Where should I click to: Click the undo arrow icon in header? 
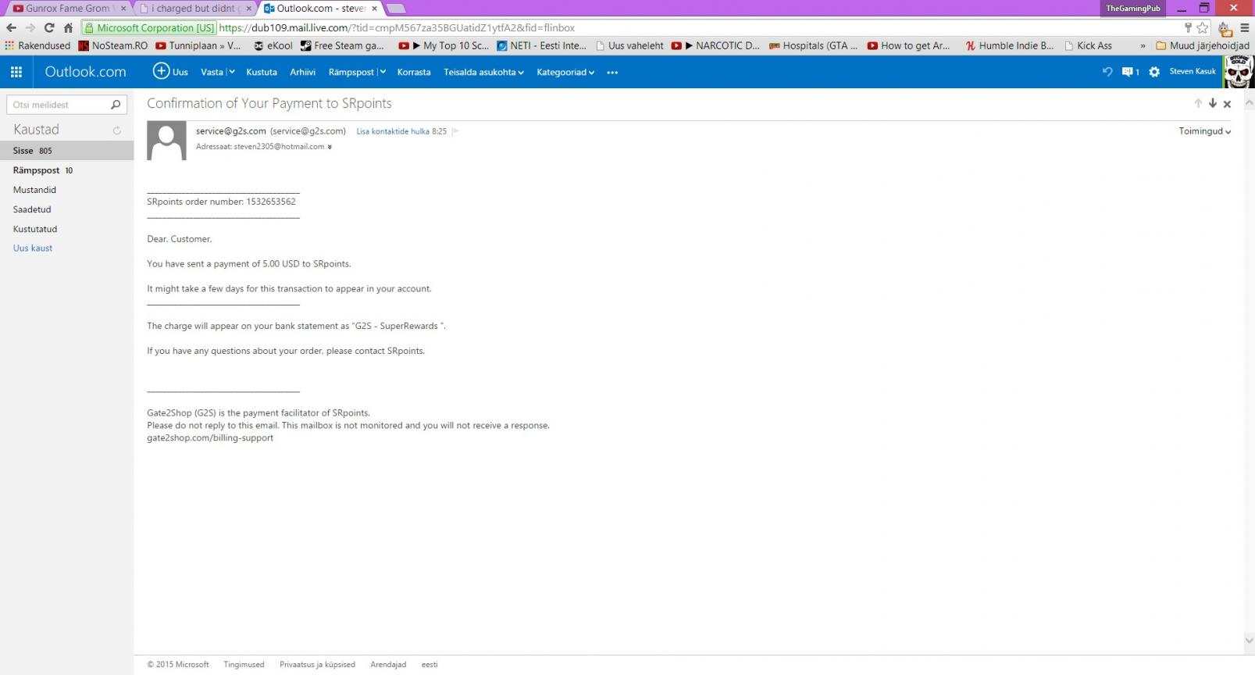coord(1107,72)
